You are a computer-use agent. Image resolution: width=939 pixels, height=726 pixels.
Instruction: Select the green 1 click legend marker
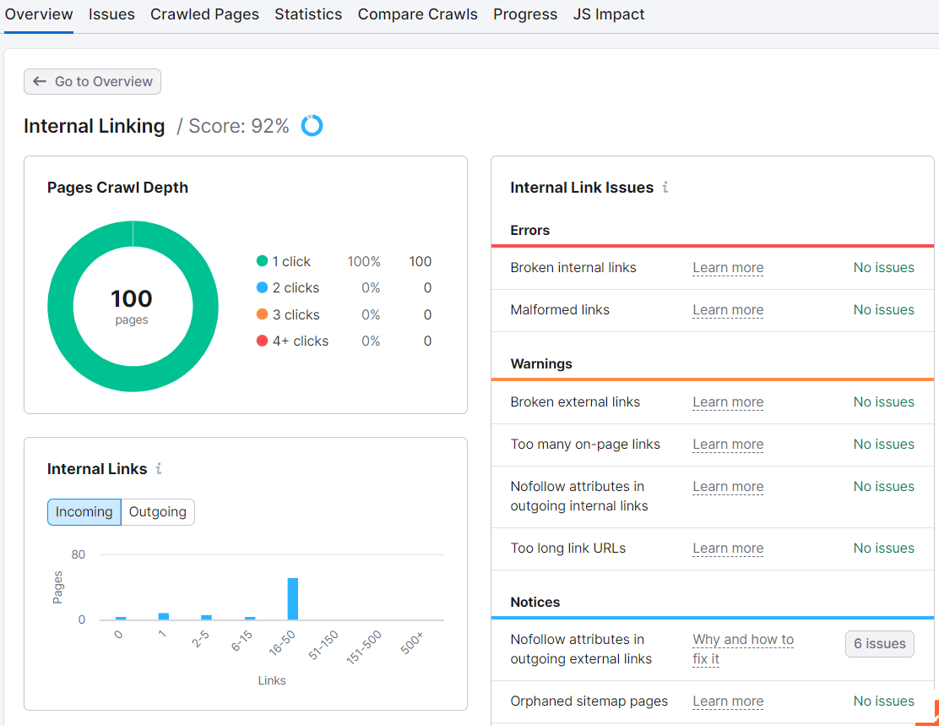point(262,261)
